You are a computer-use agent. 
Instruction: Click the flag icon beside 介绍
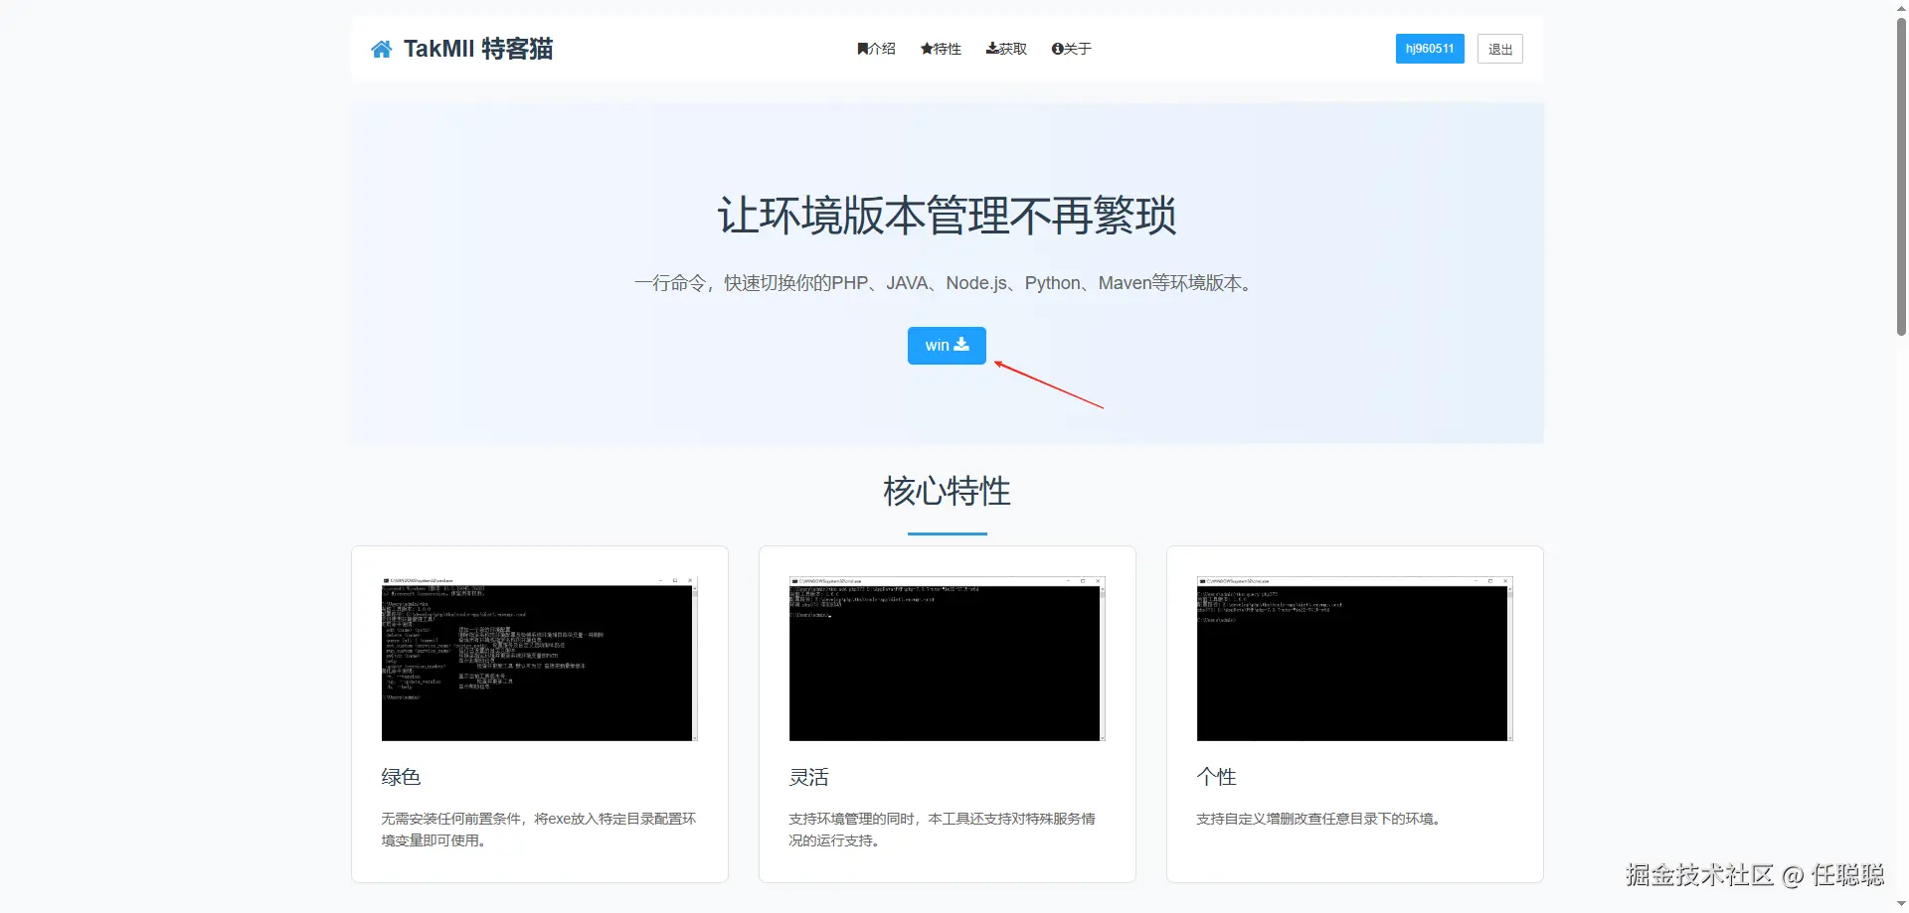pos(862,48)
